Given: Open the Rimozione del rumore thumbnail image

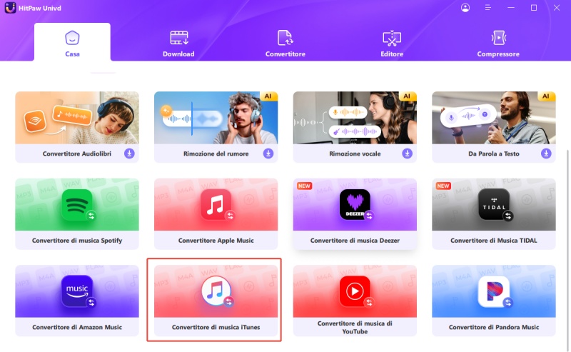Looking at the screenshot, I should click(216, 118).
